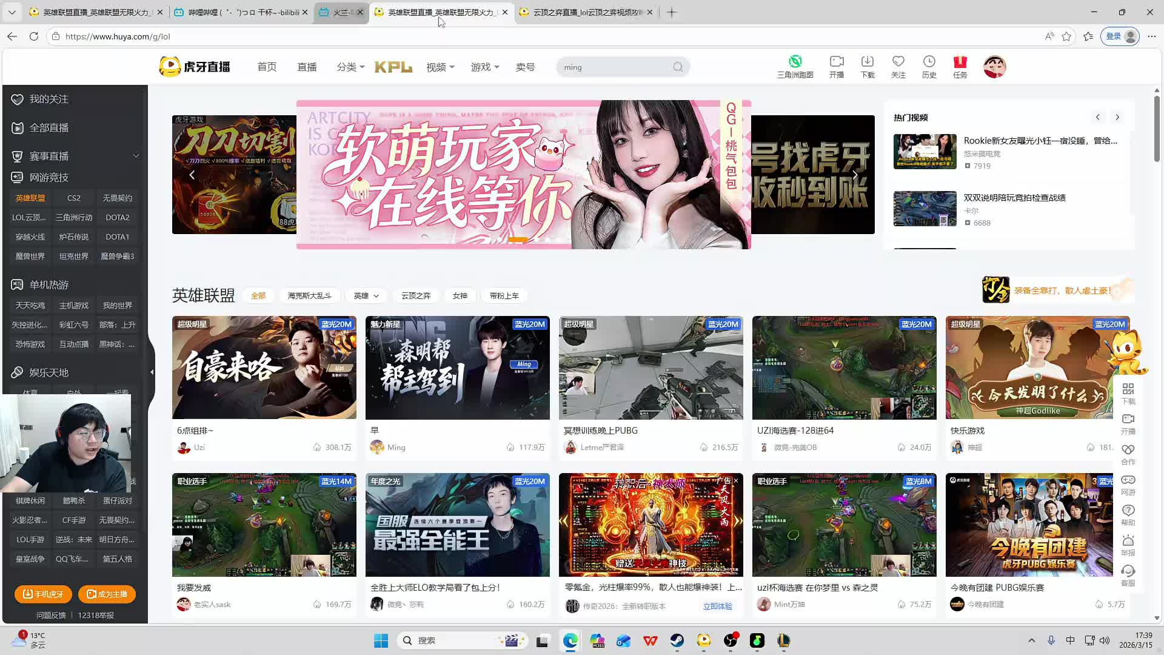This screenshot has width=1164, height=655.
Task: Click the 下载 download icon in header
Action: pyautogui.click(x=868, y=62)
